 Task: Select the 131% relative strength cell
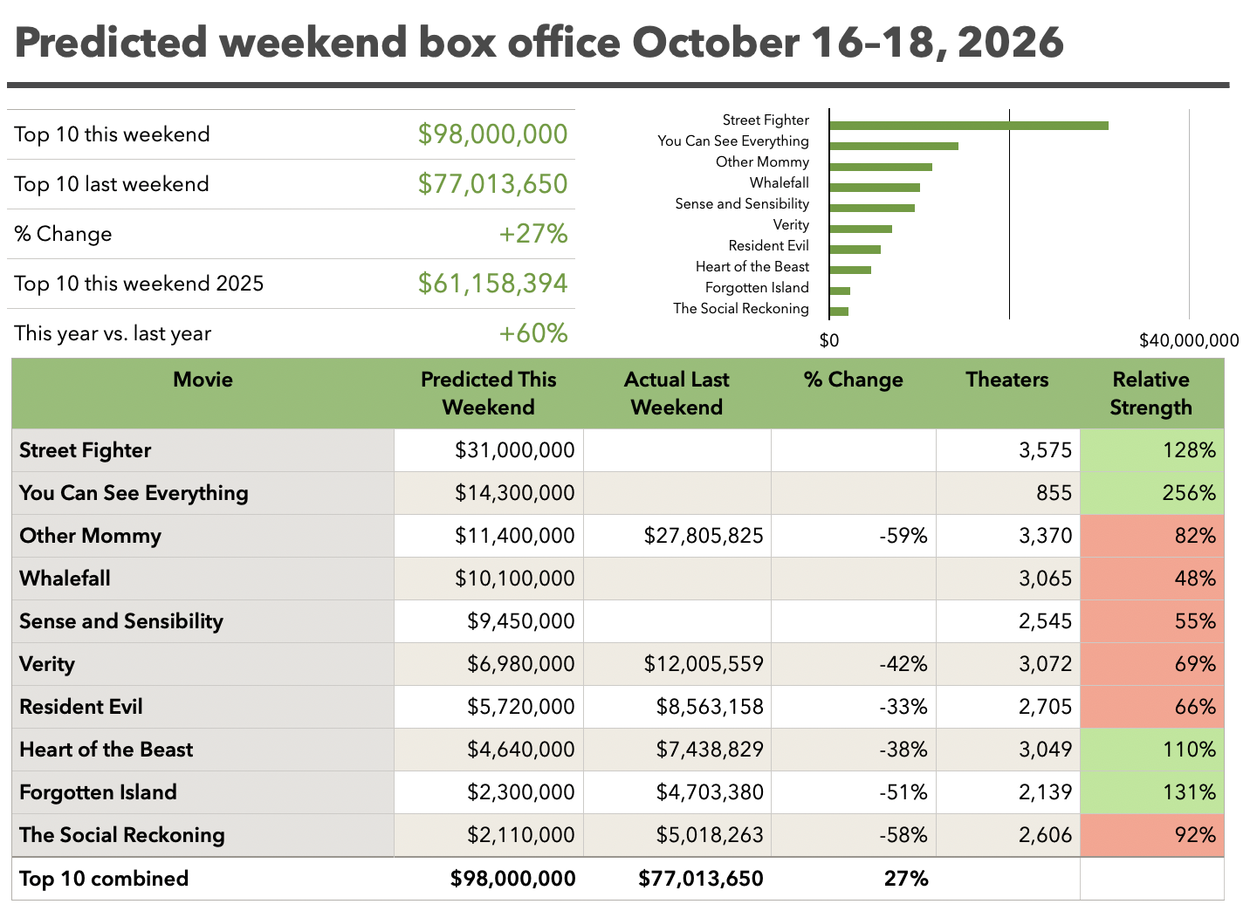point(1151,792)
